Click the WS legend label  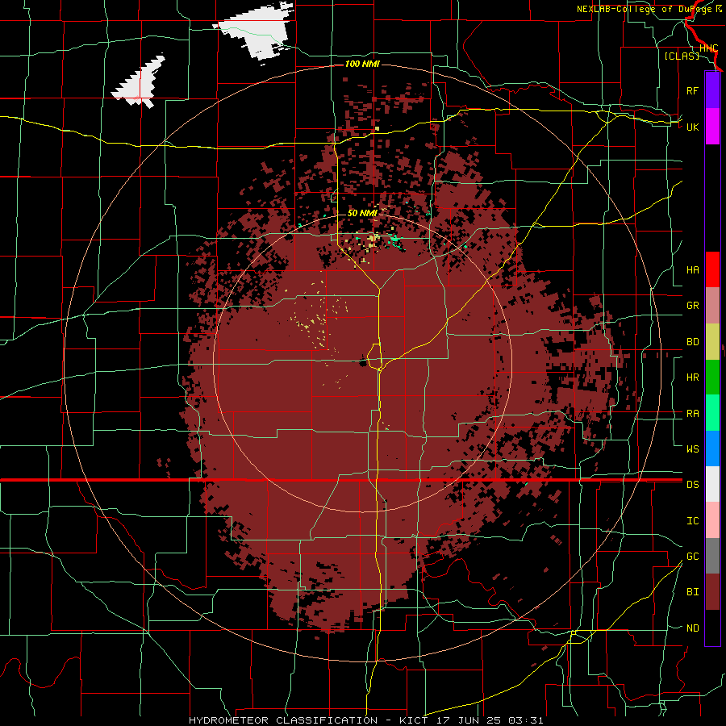pyautogui.click(x=693, y=449)
